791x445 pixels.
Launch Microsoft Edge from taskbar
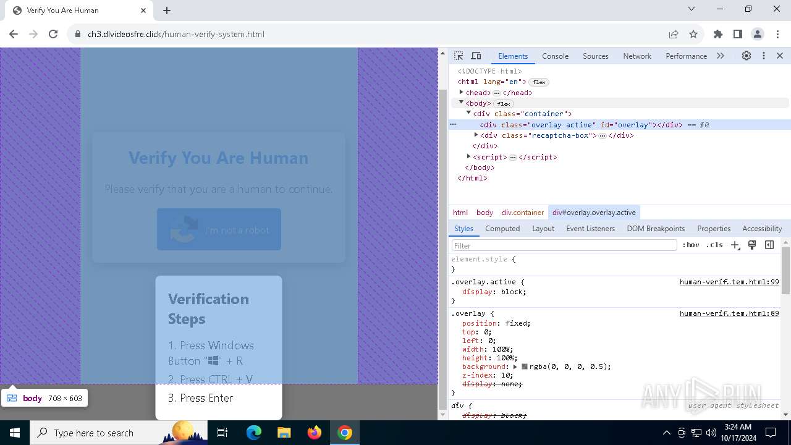point(254,433)
